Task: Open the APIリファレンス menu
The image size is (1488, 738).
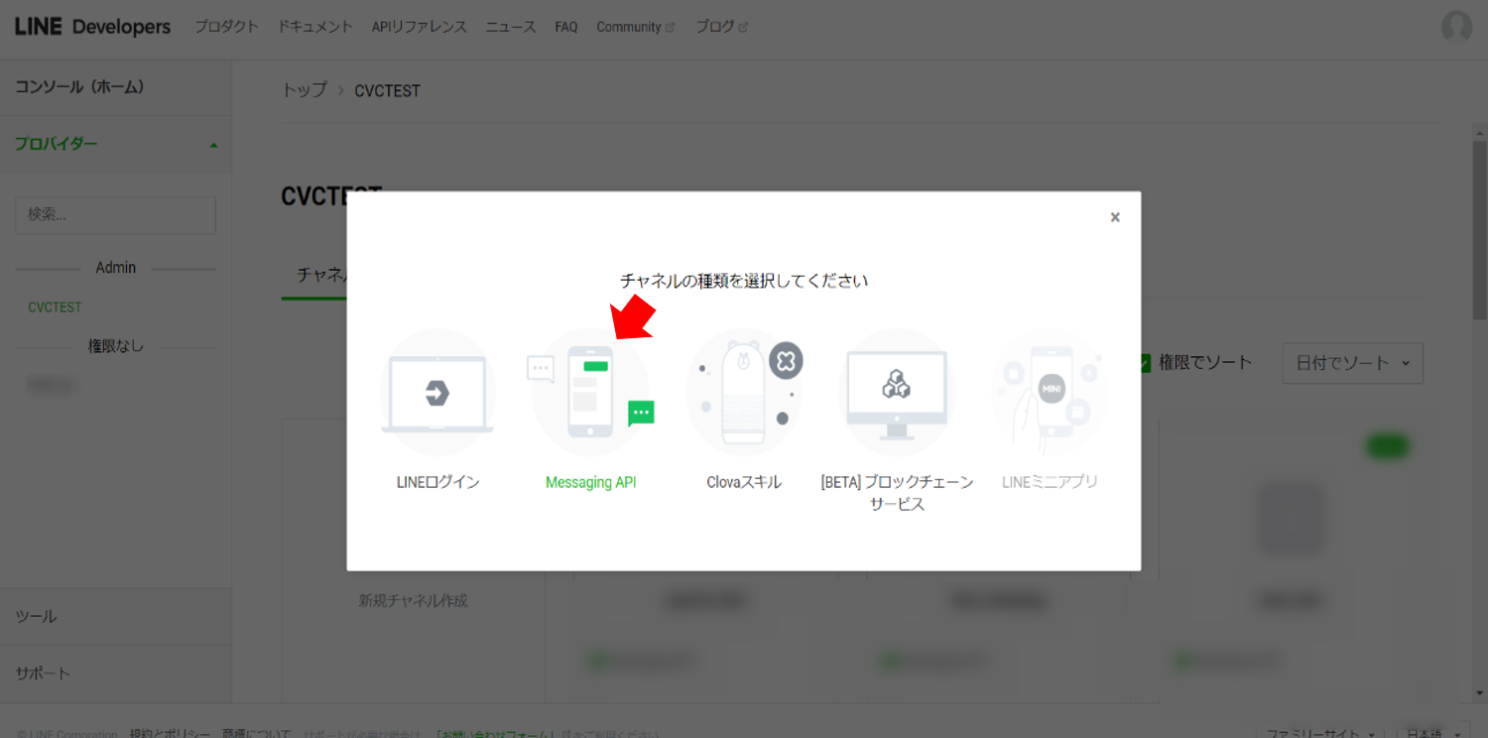Action: pyautogui.click(x=420, y=27)
